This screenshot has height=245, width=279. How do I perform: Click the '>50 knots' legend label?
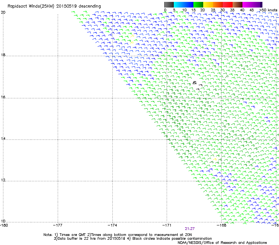(268, 10)
